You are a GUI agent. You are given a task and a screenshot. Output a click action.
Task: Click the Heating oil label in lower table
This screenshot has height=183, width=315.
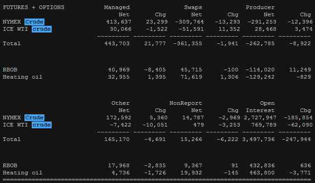[x=22, y=173]
